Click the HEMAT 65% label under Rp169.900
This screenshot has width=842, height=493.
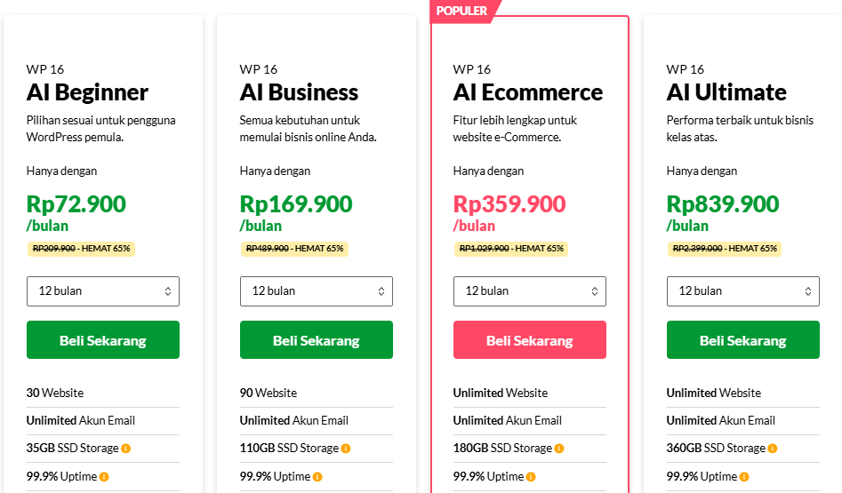click(x=319, y=249)
